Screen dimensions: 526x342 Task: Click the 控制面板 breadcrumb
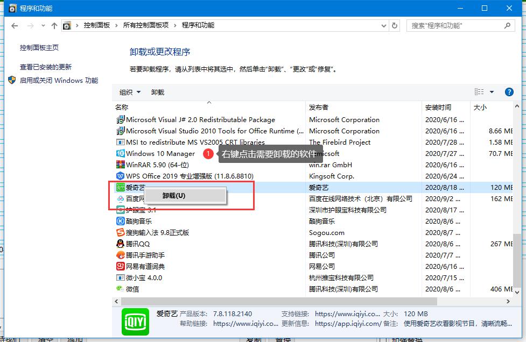point(96,25)
